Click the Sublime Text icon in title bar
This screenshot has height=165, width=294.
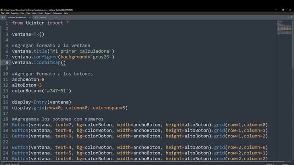[1, 10]
